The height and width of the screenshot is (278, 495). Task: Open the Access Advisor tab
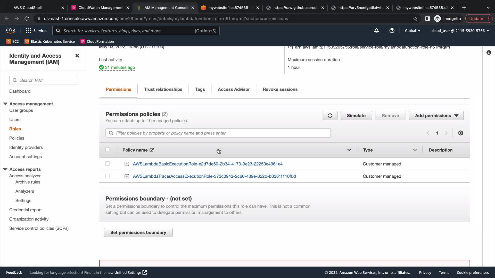[x=234, y=89]
